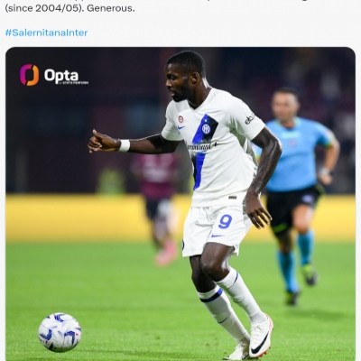The width and height of the screenshot is (361, 361).
Task: Click the Inter crest on the white jersey
Action: tap(206, 129)
